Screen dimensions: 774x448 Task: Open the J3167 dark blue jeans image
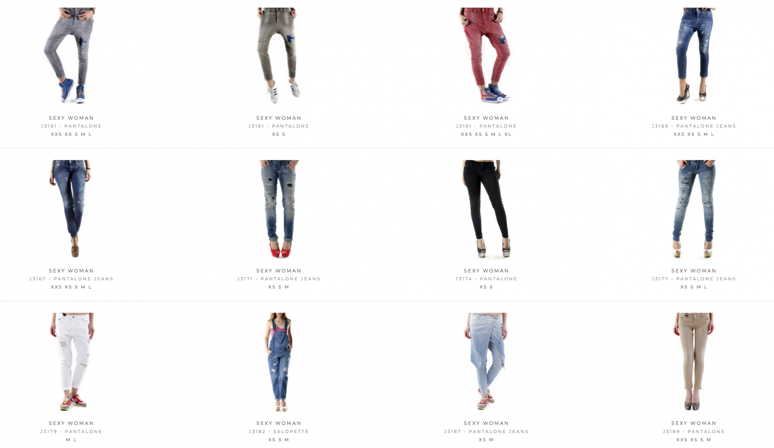tap(71, 209)
